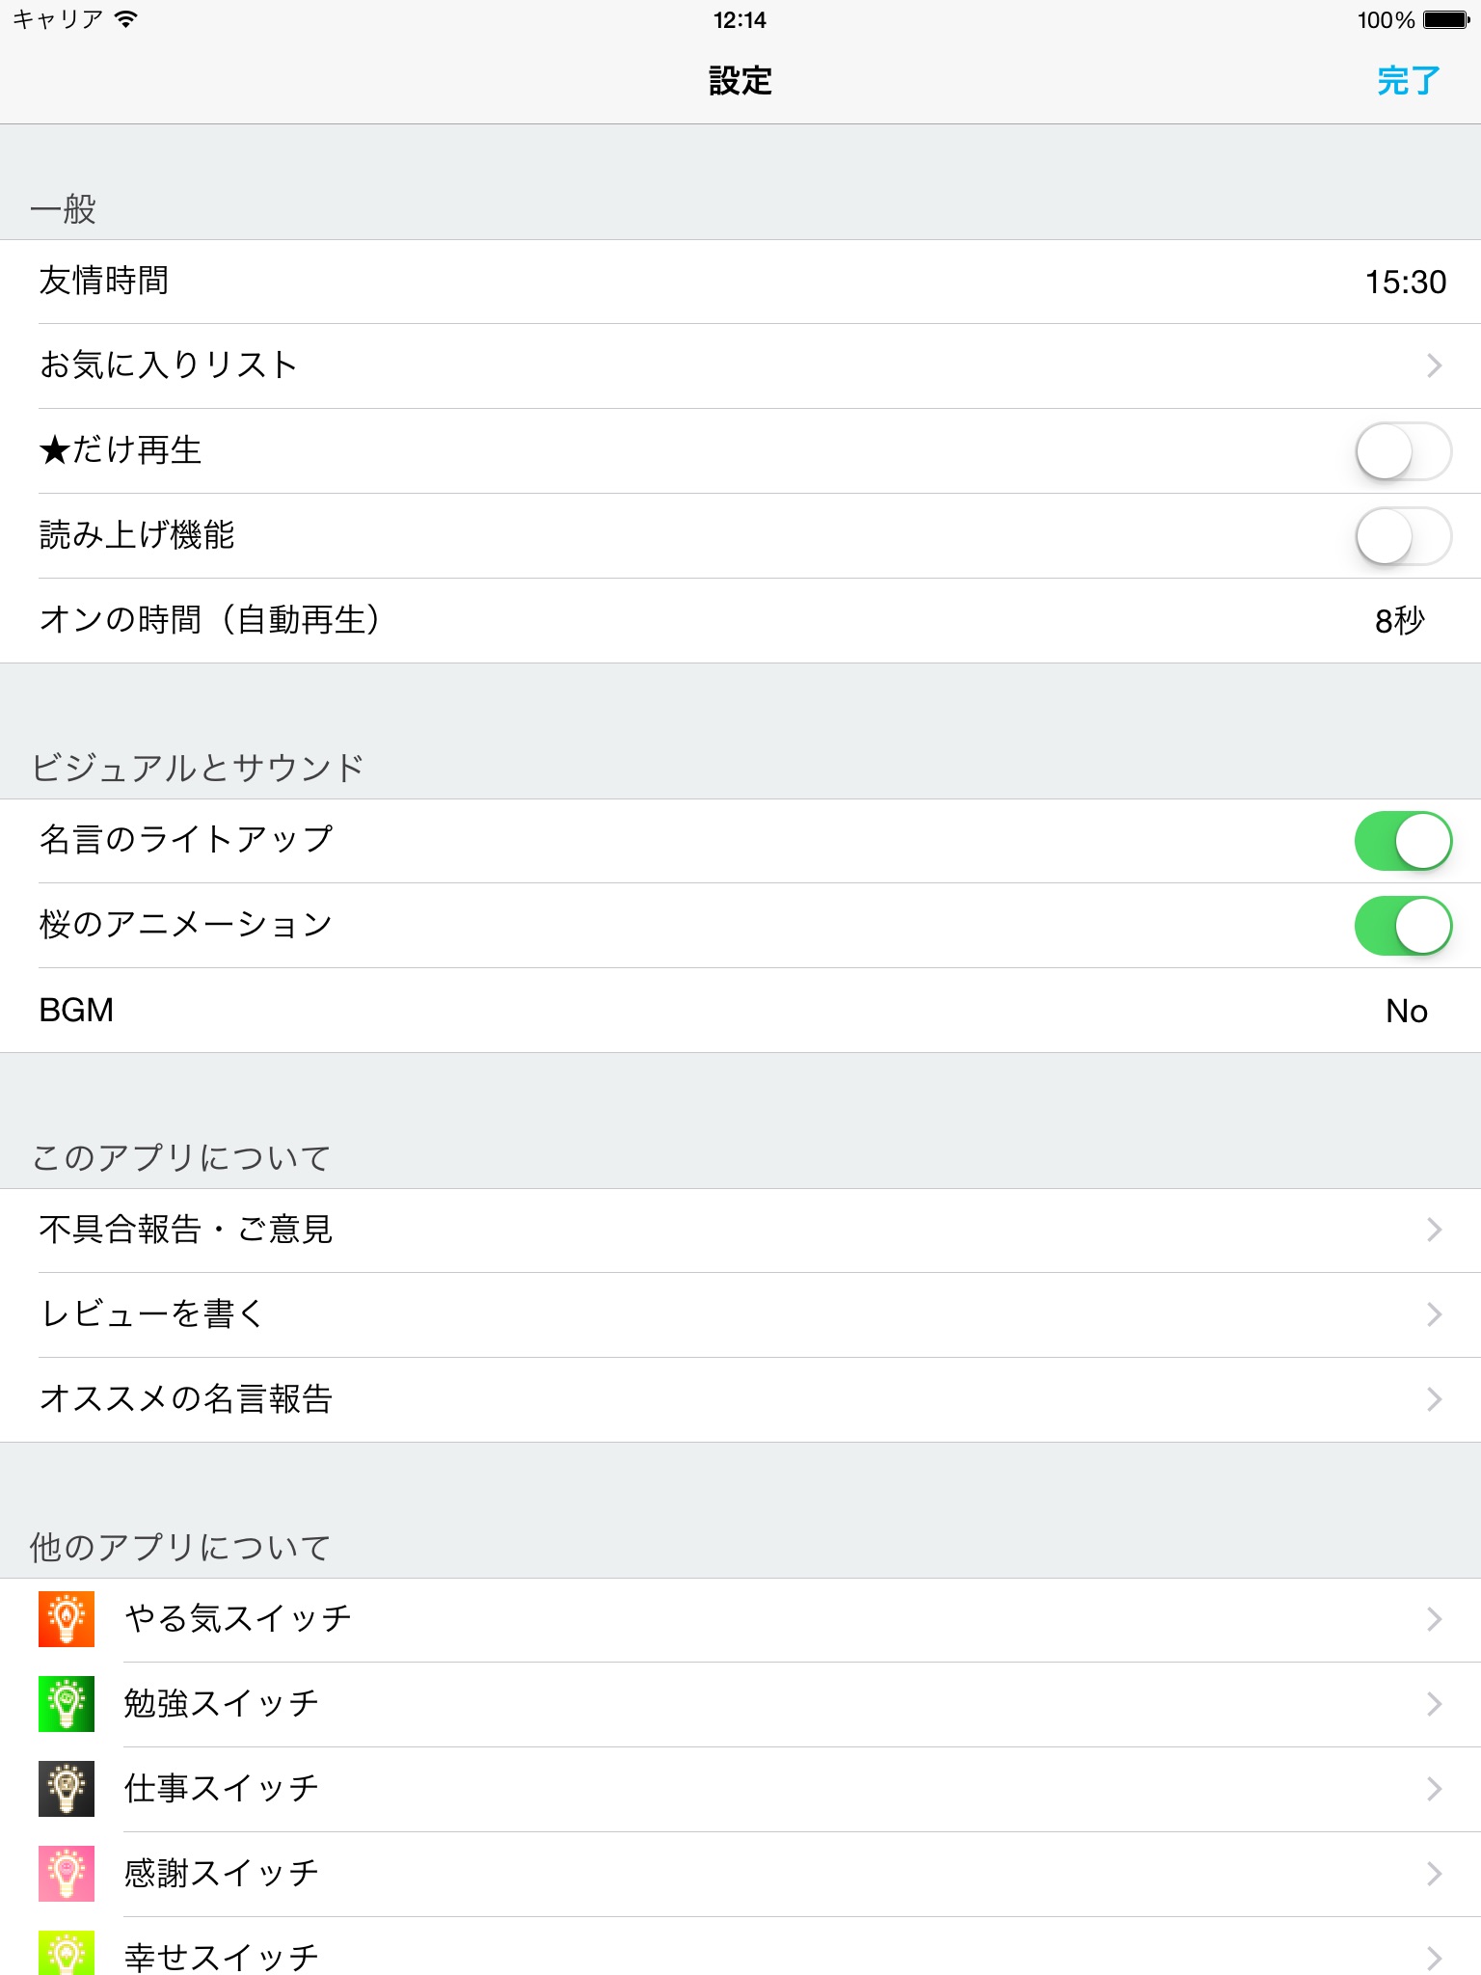
Task: Tap the green 勉強スイッチ app icon
Action: click(67, 1704)
